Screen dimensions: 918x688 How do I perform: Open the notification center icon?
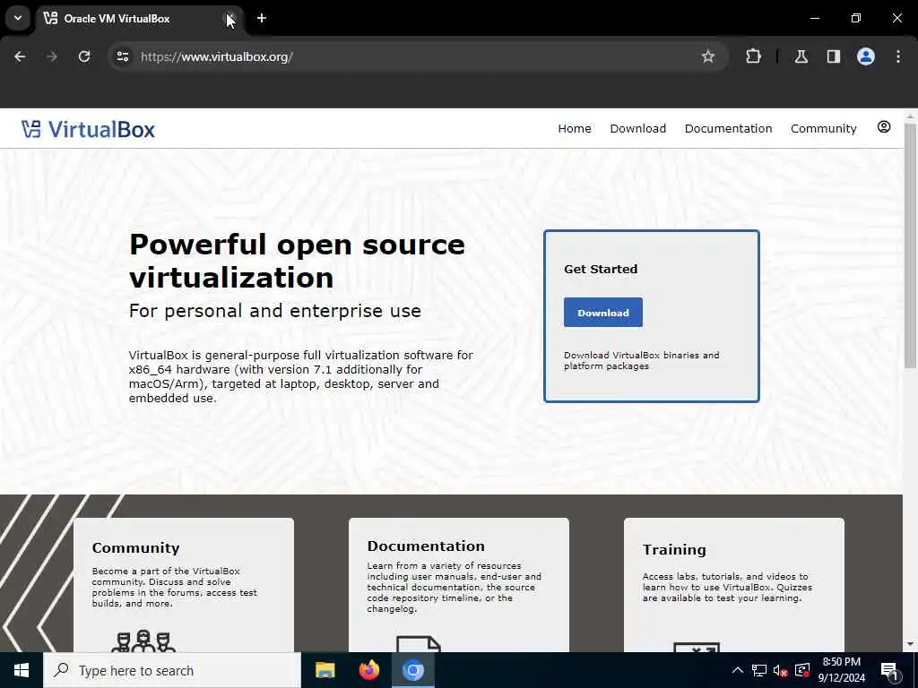[890, 671]
